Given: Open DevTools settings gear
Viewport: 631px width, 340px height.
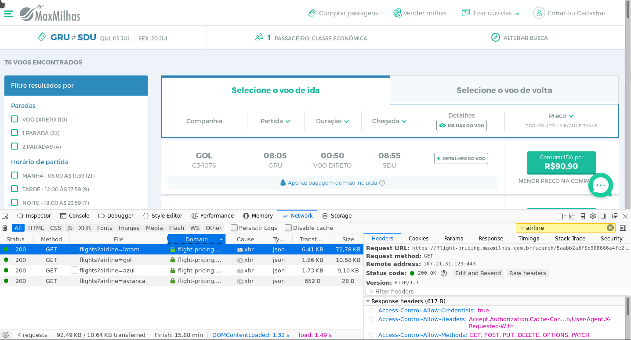Looking at the screenshot, I should coord(593,216).
